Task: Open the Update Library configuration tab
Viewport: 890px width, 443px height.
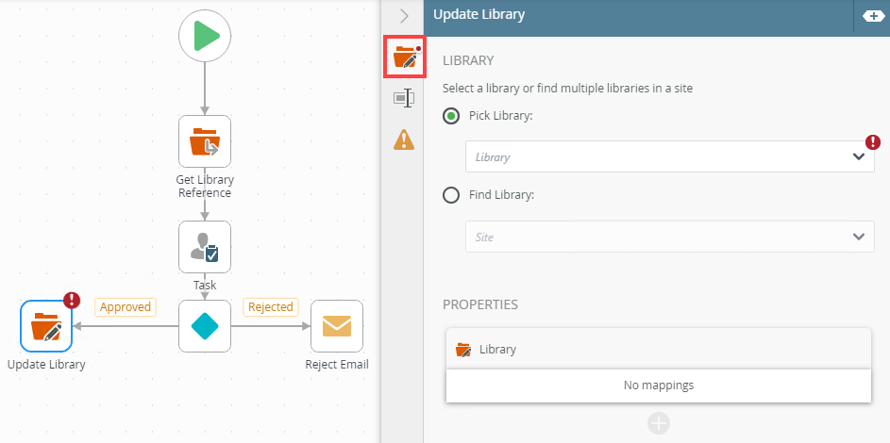Action: (405, 58)
